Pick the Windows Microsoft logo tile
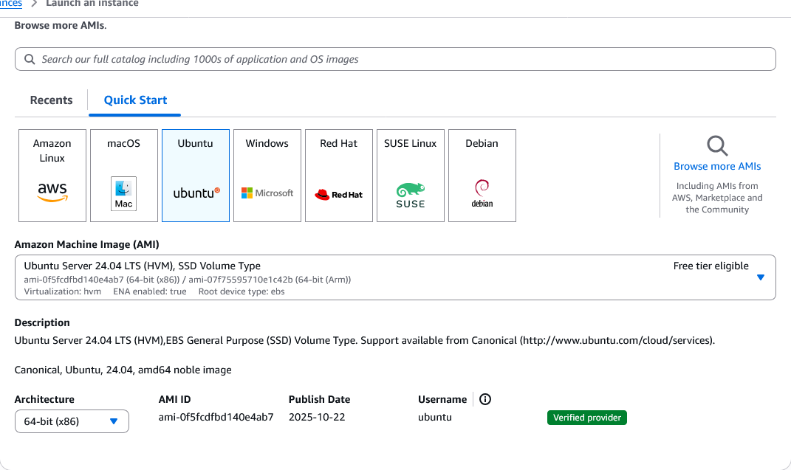791x470 pixels. 267,176
